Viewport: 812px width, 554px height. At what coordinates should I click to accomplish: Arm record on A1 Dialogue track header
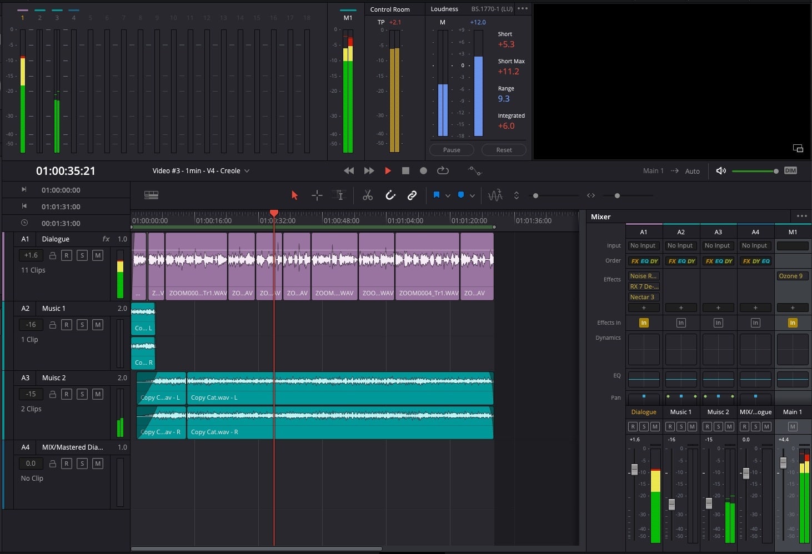pyautogui.click(x=67, y=255)
